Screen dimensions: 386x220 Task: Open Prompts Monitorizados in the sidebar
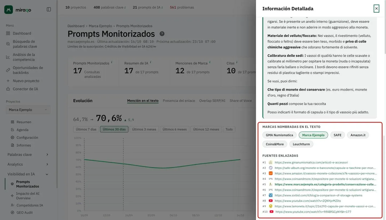pyautogui.click(x=27, y=184)
